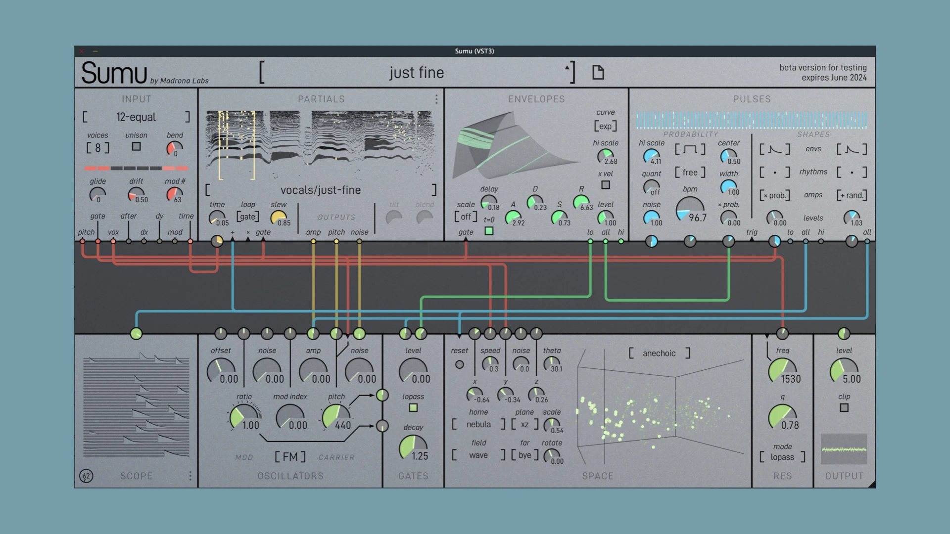The height and width of the screenshot is (534, 950).
Task: Open the vocals/just-fine partials file menu
Action: [x=320, y=190]
